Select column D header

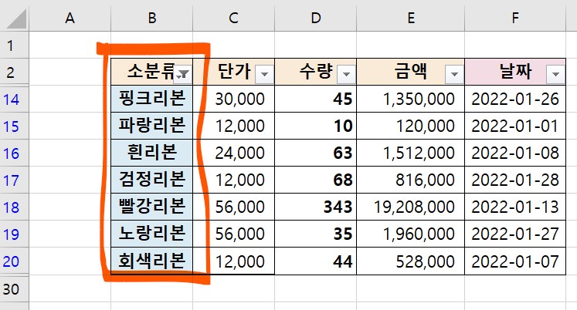(x=316, y=18)
